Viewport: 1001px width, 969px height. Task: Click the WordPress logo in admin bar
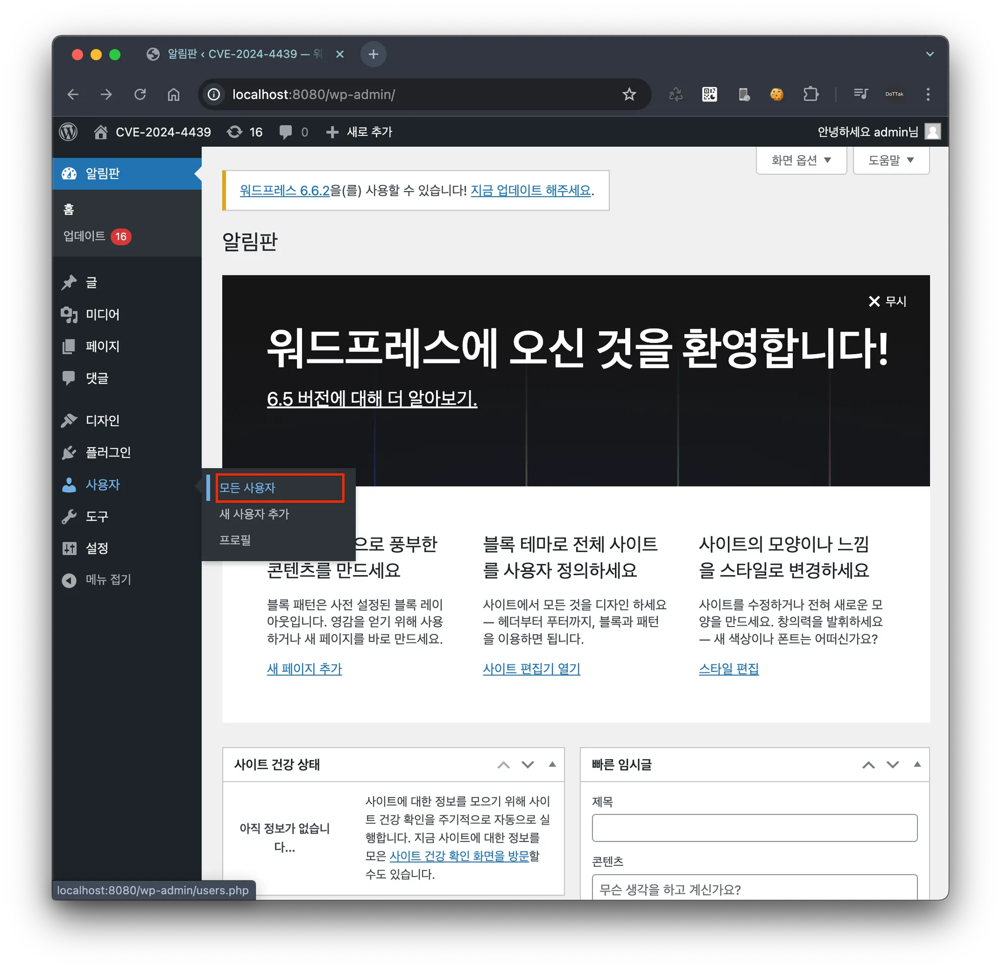68,132
